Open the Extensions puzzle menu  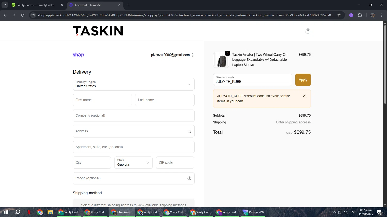[x=360, y=15]
